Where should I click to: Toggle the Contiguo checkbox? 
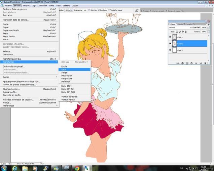[99, 10]
